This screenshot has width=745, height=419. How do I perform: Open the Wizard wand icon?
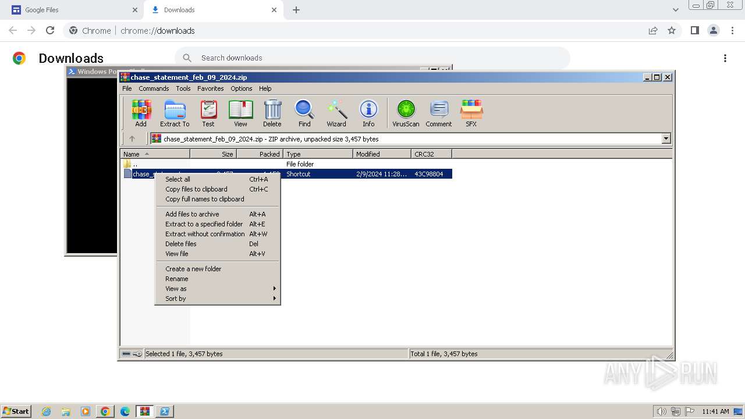point(336,113)
